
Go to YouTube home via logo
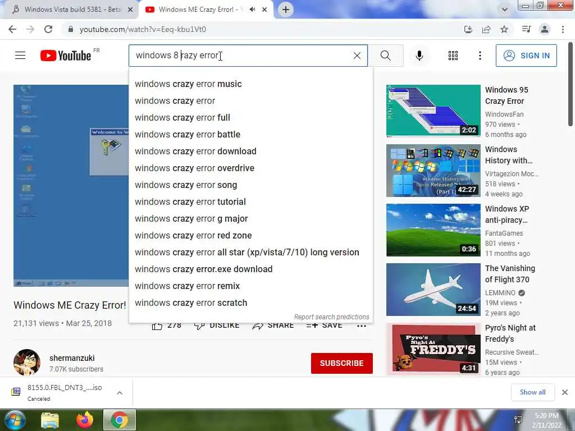click(66, 56)
